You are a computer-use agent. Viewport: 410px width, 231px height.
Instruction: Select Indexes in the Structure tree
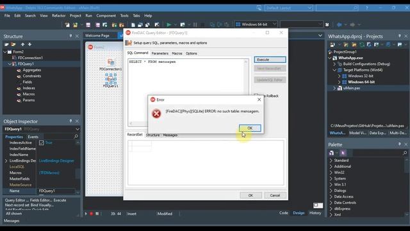(29, 88)
